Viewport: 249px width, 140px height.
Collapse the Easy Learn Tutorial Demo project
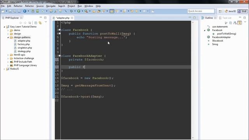(4, 27)
